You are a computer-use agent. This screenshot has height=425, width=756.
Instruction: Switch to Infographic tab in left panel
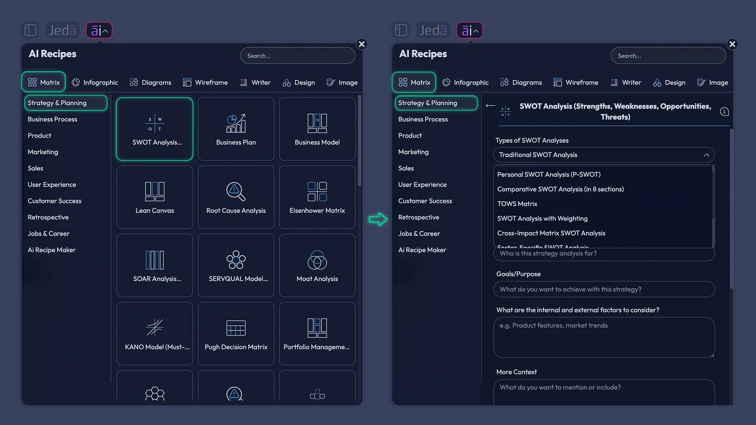click(95, 82)
